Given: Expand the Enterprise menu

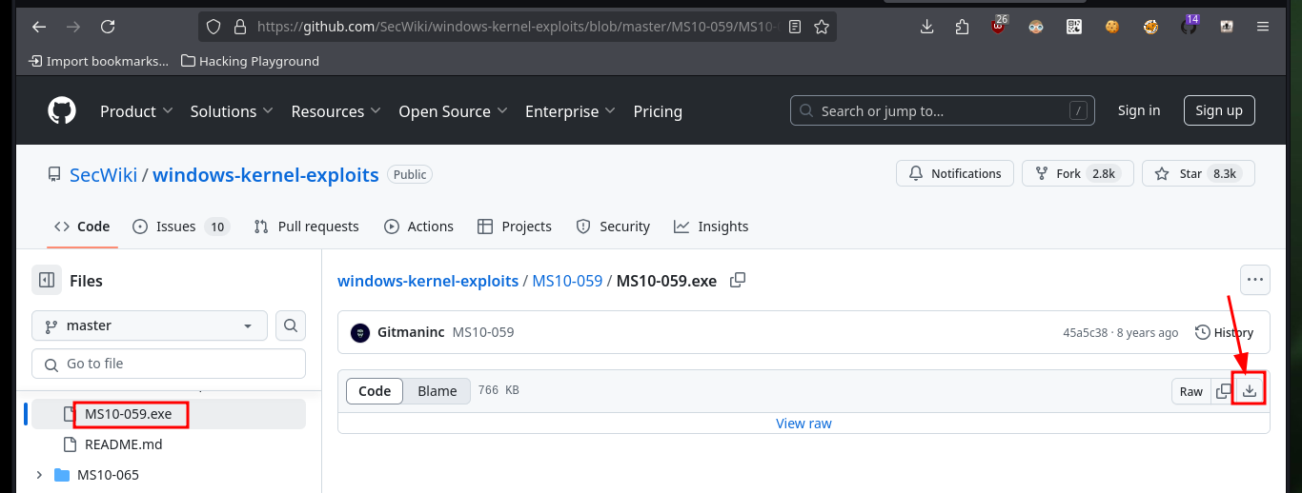Looking at the screenshot, I should (x=570, y=111).
